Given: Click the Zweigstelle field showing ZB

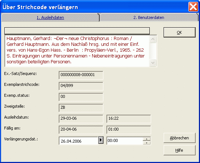Looking at the screenshot, I should coord(81,108).
